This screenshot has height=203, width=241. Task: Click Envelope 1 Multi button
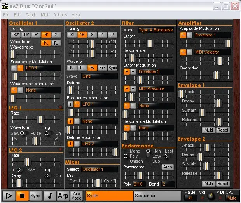coord(209,130)
